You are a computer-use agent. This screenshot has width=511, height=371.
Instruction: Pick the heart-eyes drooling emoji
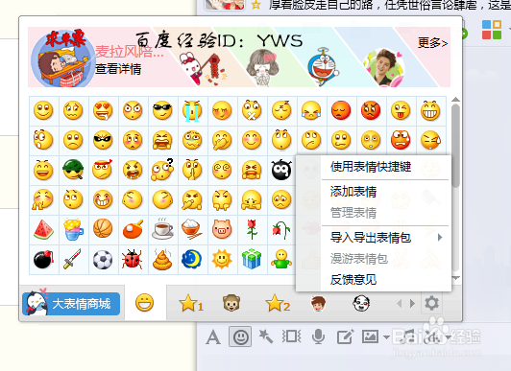point(103,110)
